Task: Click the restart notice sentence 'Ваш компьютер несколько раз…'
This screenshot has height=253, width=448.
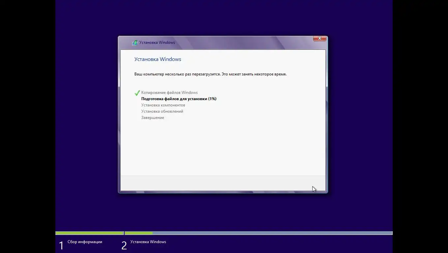Action: tap(210, 74)
